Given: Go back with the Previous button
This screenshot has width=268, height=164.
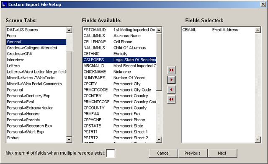Looking at the screenshot, I should (x=193, y=153).
